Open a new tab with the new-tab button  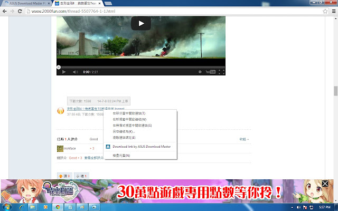click(108, 4)
